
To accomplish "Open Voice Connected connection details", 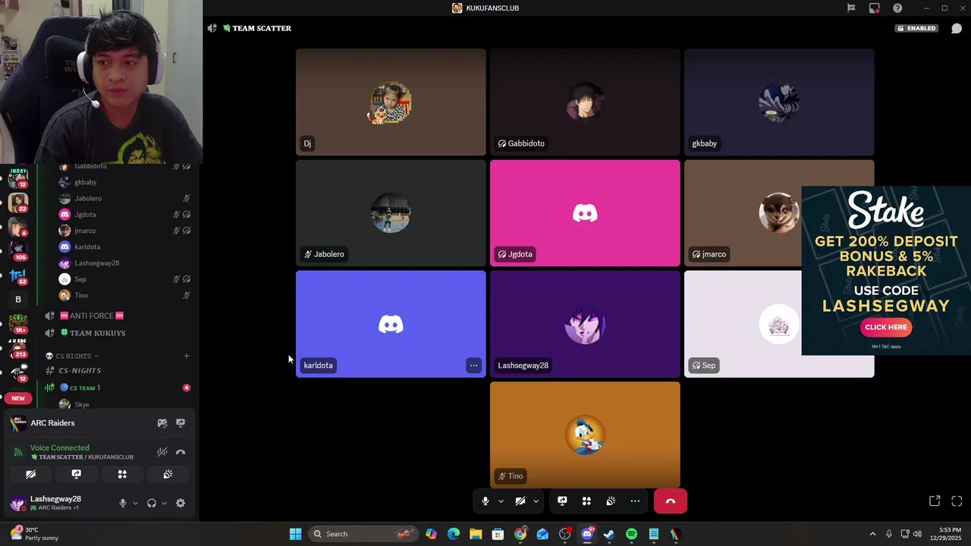I will click(60, 447).
